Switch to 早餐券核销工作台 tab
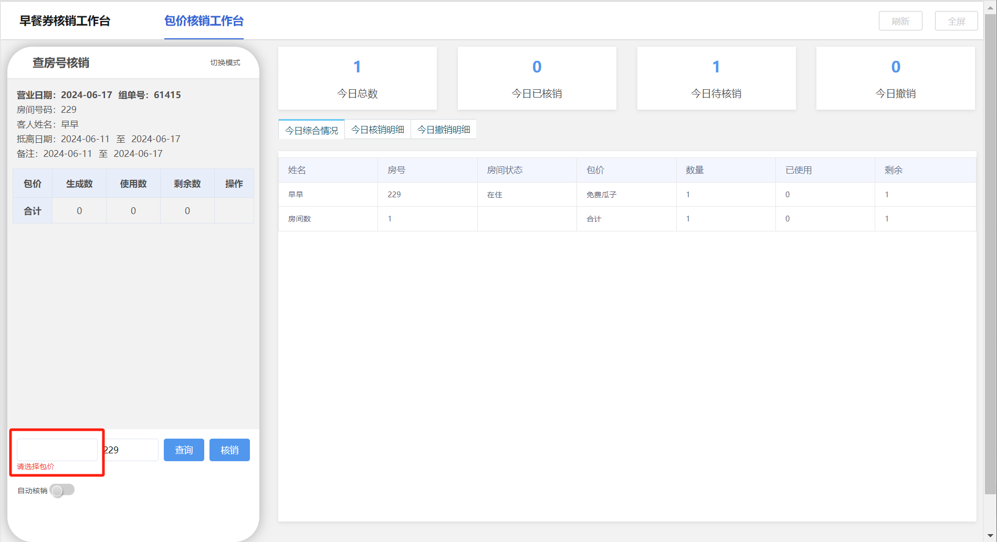 tap(65, 21)
